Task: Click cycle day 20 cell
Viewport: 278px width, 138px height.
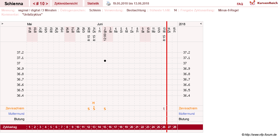Action: [x=132, y=127]
